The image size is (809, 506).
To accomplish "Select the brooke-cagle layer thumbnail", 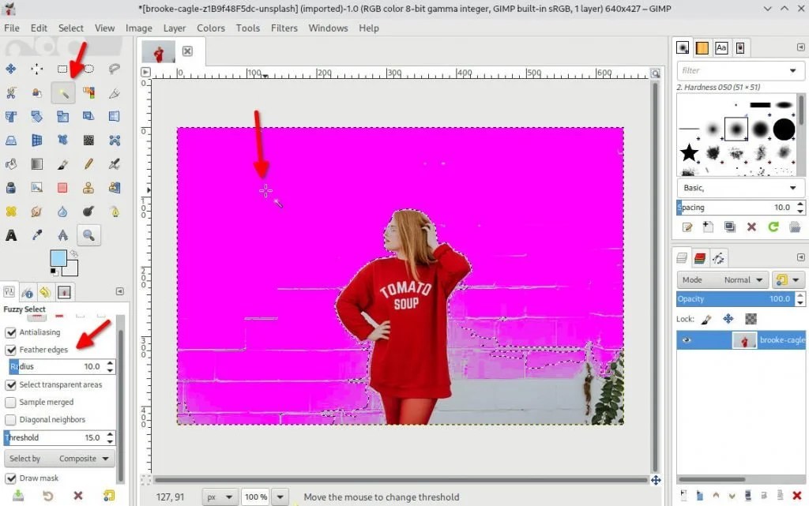I will click(x=747, y=340).
